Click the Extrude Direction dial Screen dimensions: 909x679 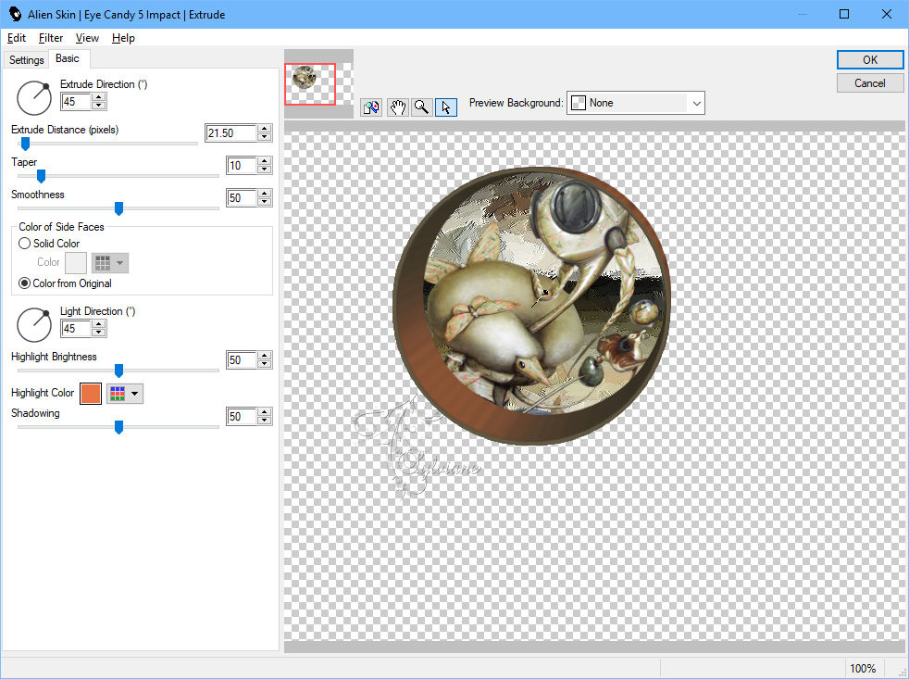(x=33, y=98)
